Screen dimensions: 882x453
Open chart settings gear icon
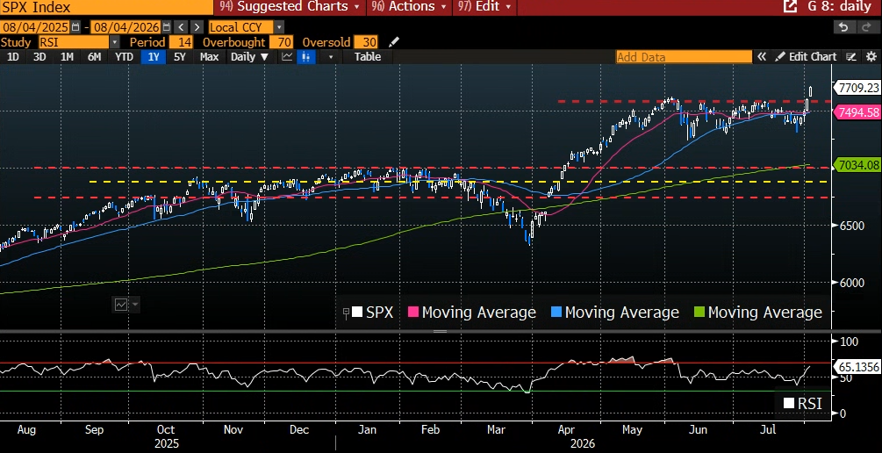pos(871,57)
